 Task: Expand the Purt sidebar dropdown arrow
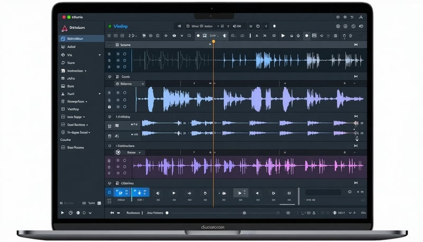coord(100,94)
